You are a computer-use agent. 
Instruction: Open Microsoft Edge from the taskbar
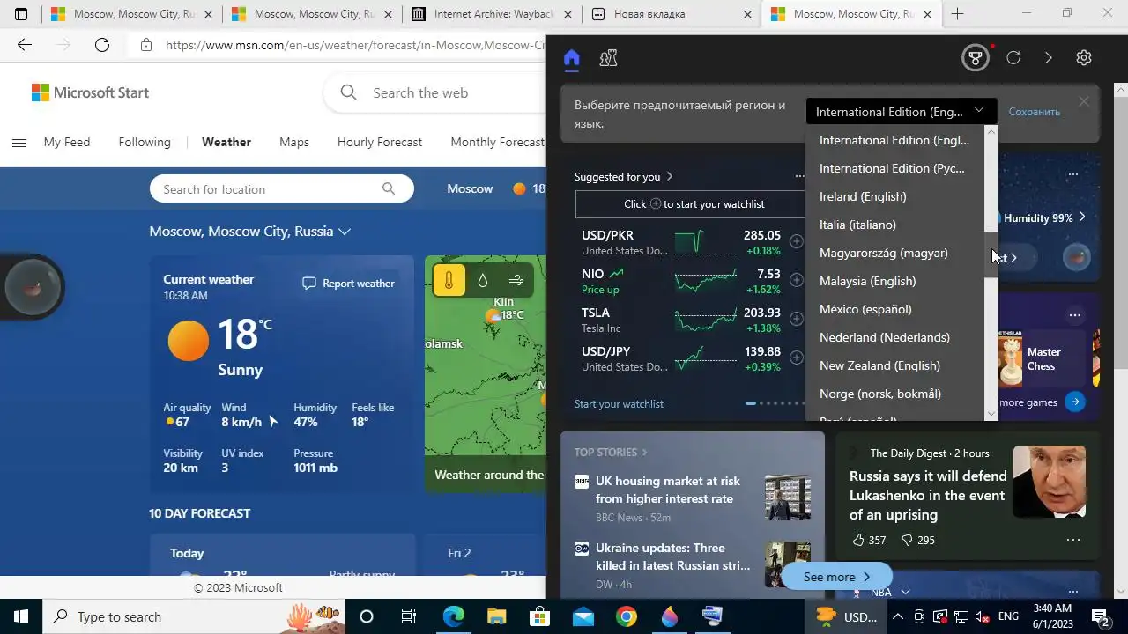click(453, 616)
